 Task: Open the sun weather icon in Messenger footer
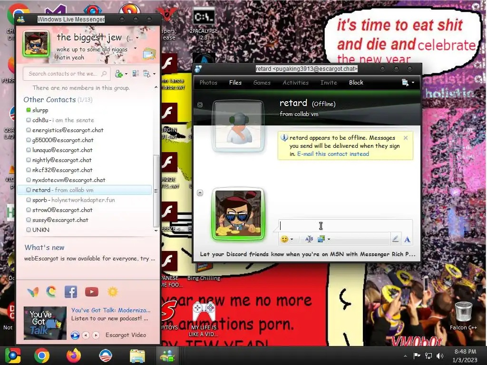[113, 292]
